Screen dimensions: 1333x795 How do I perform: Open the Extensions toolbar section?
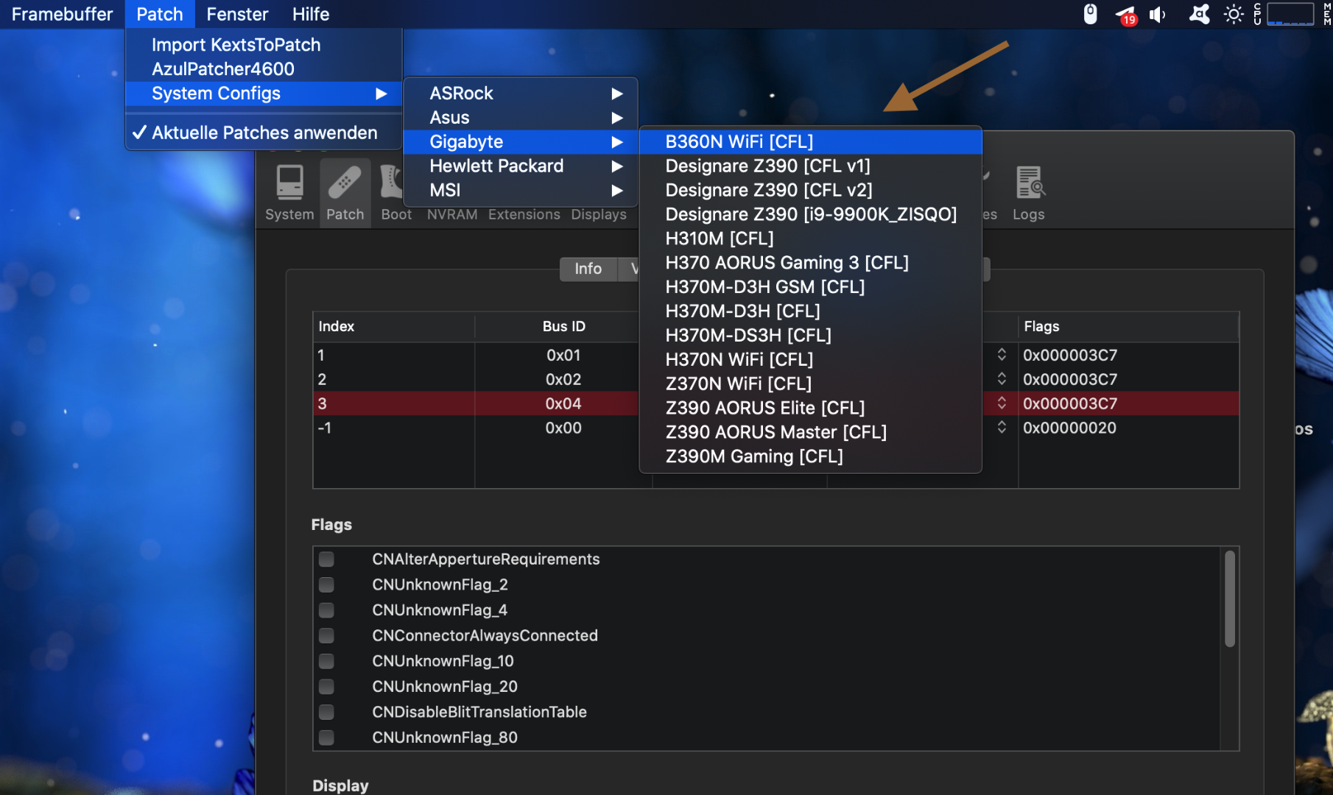click(x=524, y=214)
